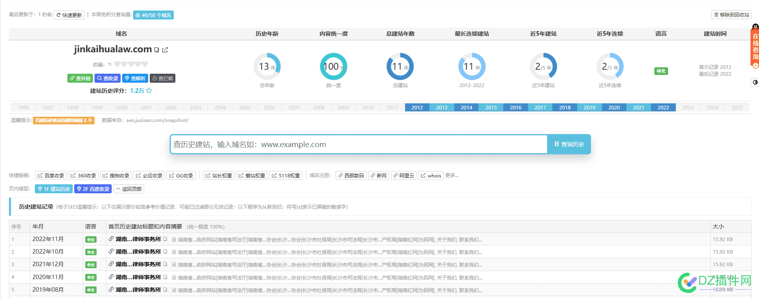759x299 pixels.
Task: Click the green 中文 tag in the 语言 column
Action: 661,71
